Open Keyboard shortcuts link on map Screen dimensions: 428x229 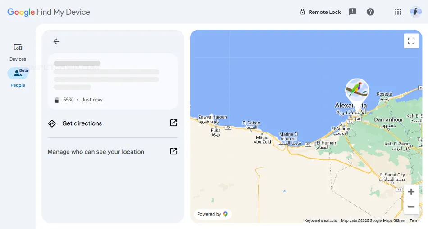pyautogui.click(x=320, y=220)
